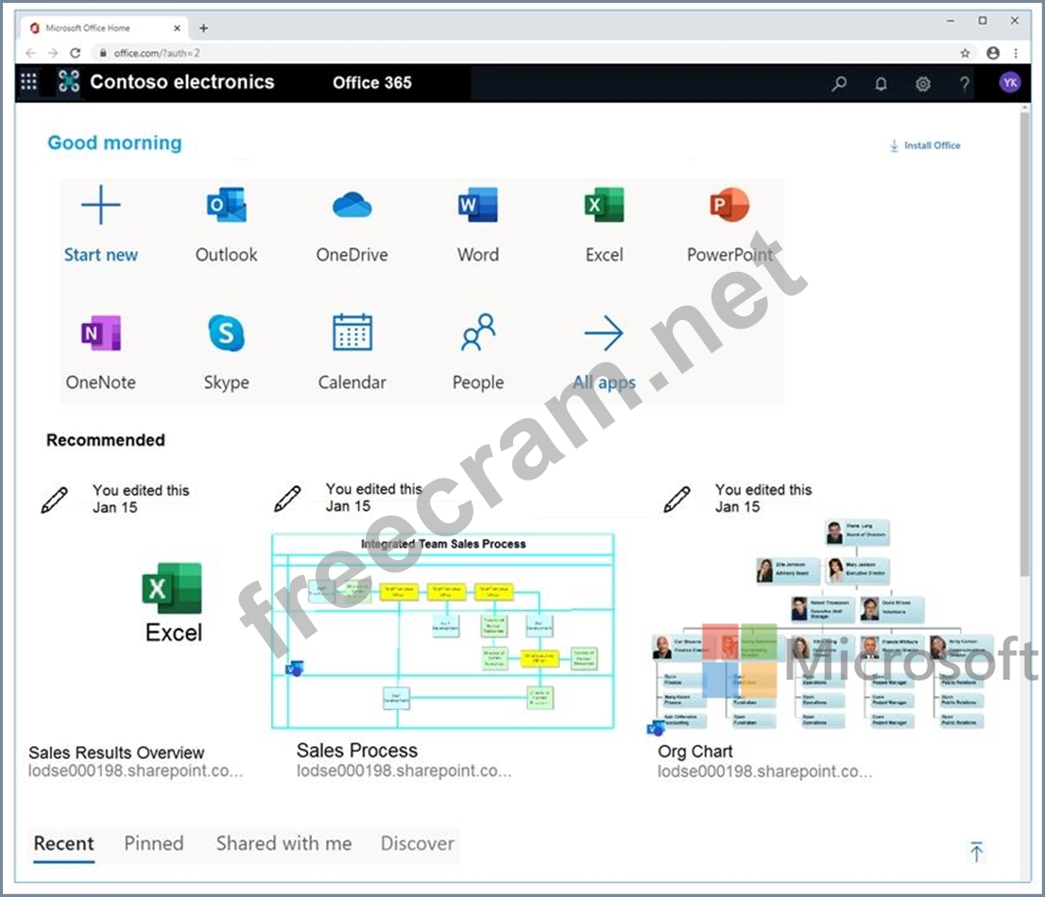Viewport: 1045px width, 897px height.
Task: Open the Sales Process document title
Action: point(357,751)
